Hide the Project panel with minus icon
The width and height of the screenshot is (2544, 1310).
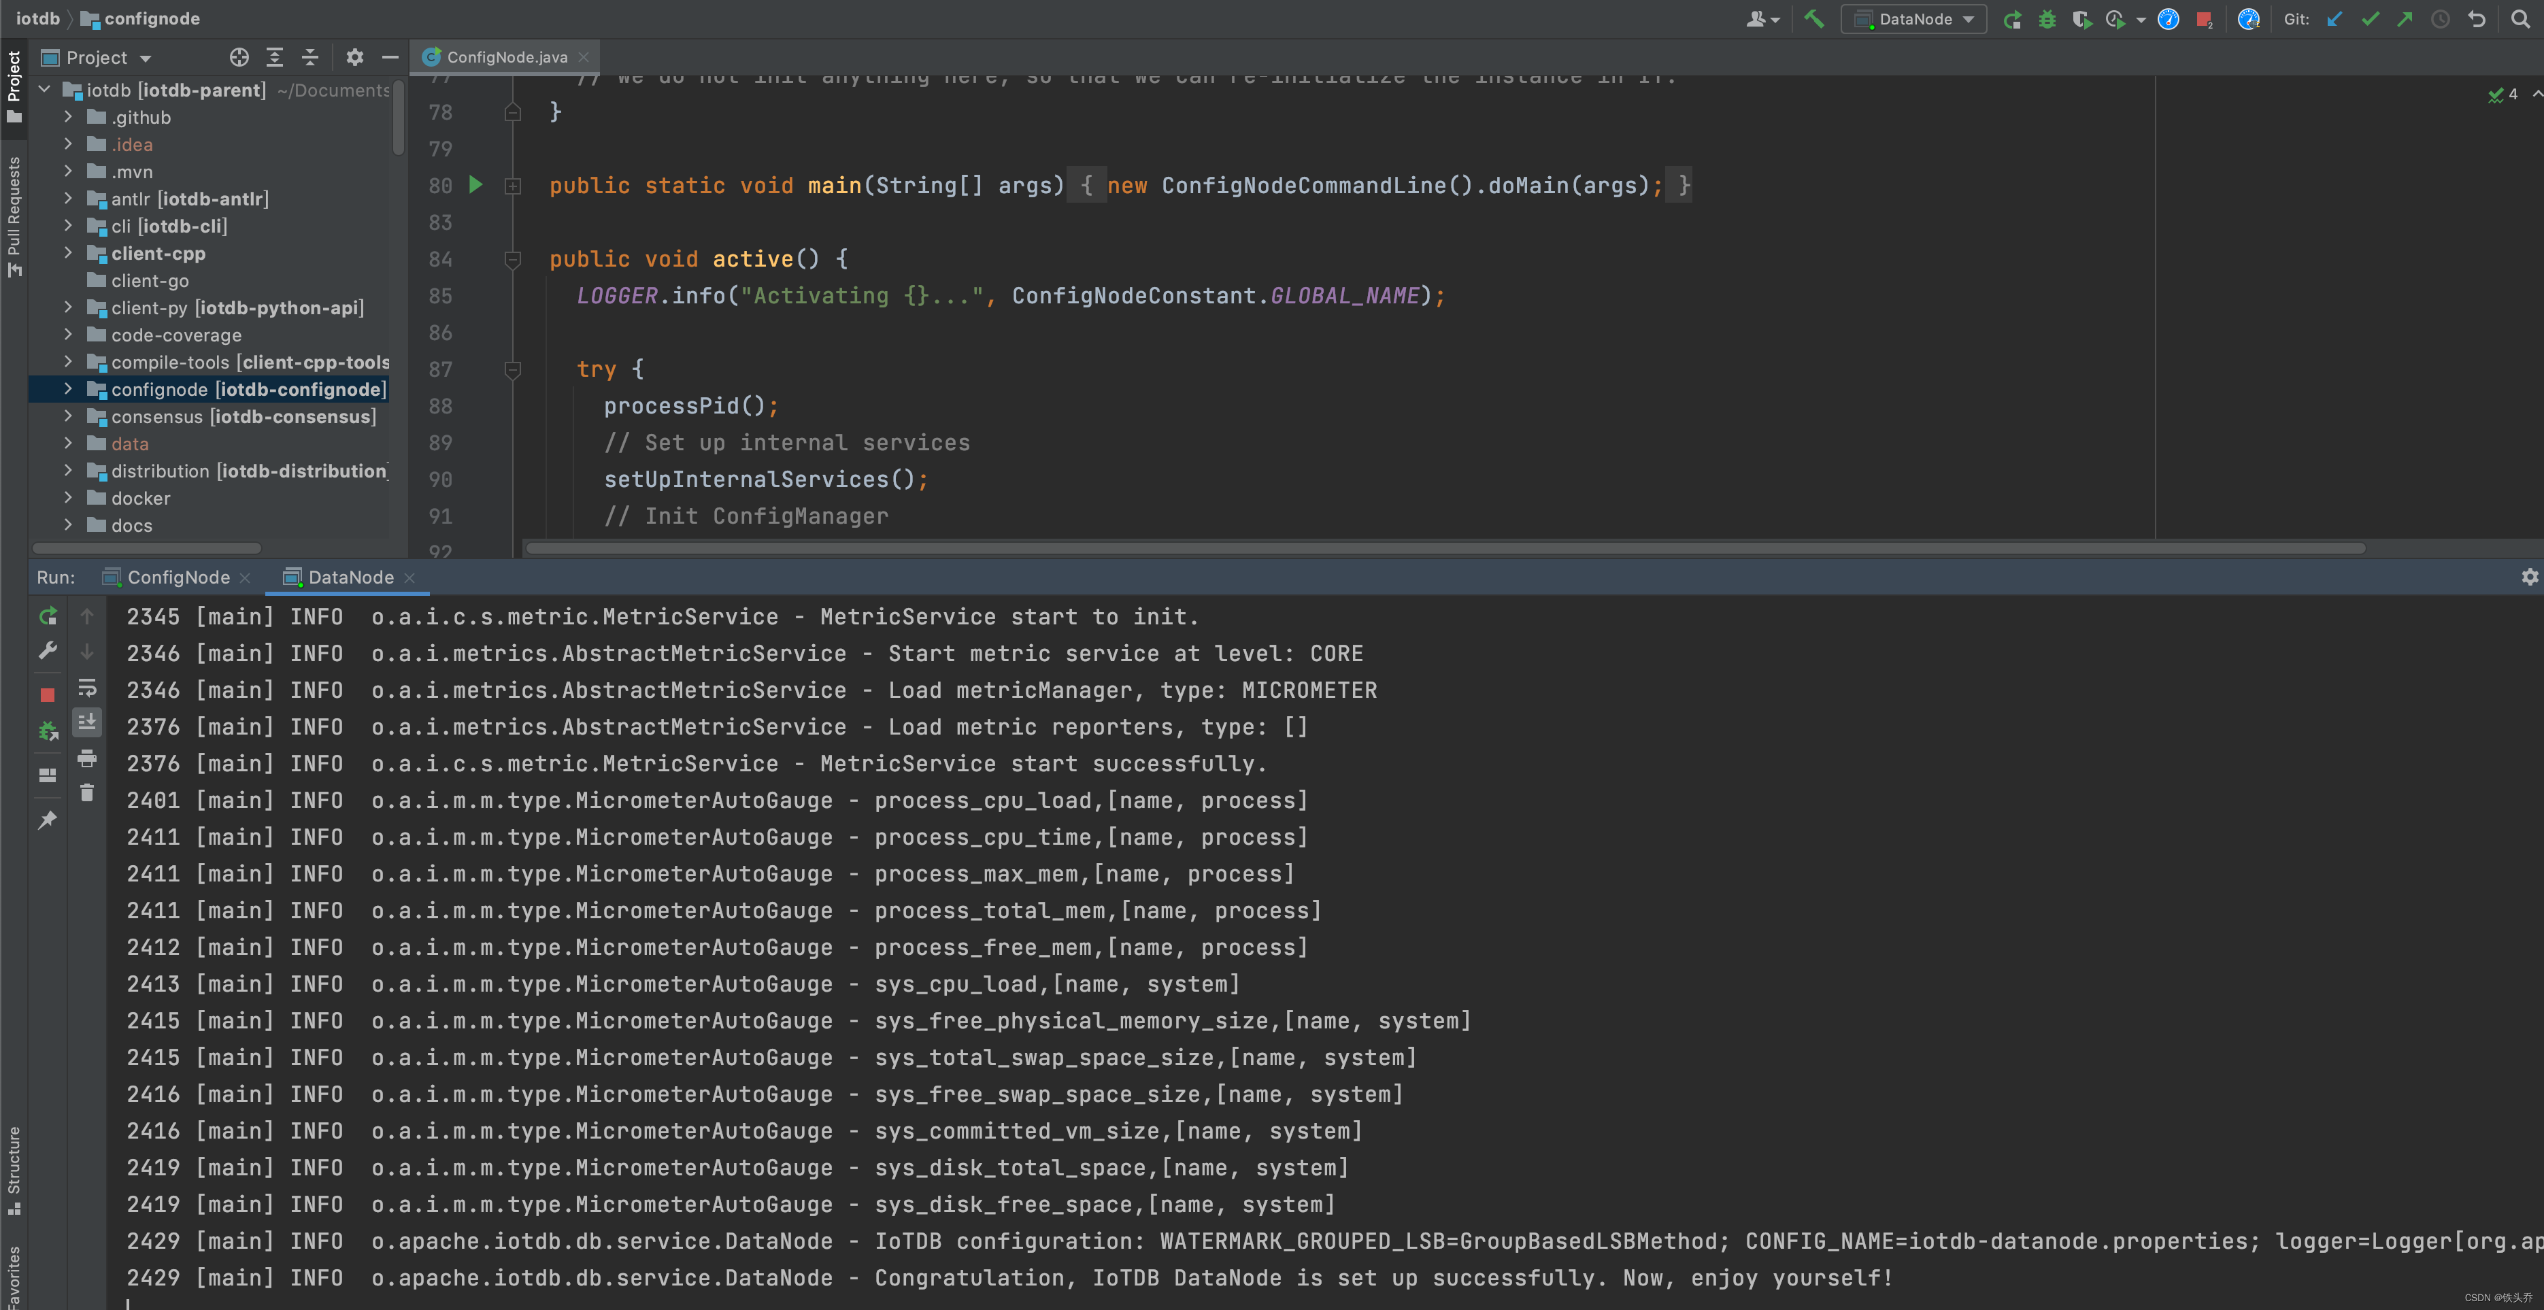point(390,57)
